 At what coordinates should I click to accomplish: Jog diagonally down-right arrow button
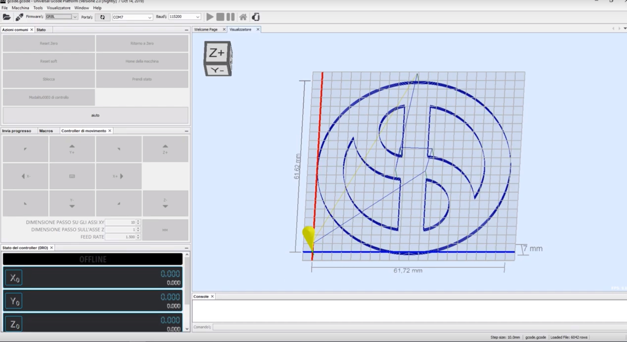pyautogui.click(x=119, y=203)
